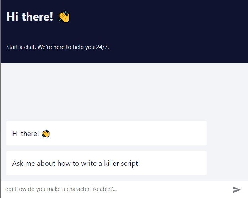Click the bold "Hi there!" header title
Screen dimensions: 248x198
pos(30,16)
